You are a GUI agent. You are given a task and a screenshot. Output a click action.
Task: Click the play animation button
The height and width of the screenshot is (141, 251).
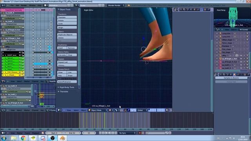110,133
